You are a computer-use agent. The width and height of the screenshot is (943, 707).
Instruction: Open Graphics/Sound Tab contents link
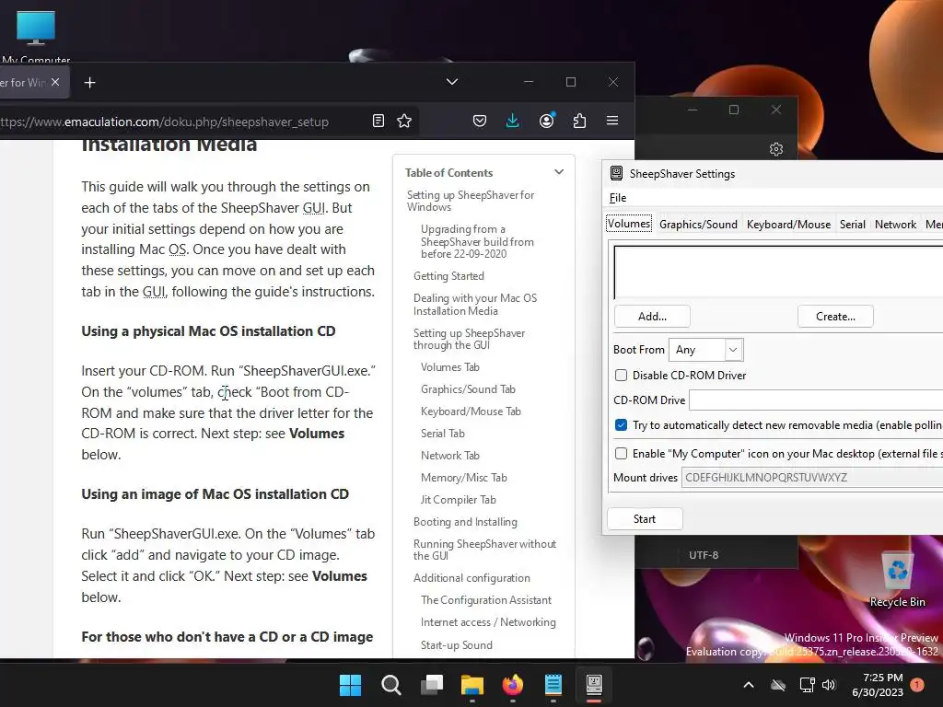(x=468, y=389)
